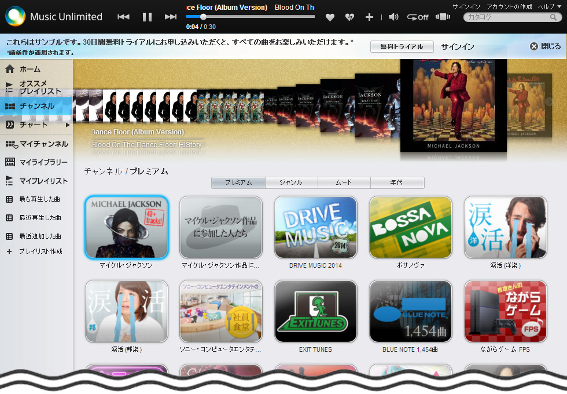Click the Music Unlimited logo orb
This screenshot has height=394, width=567.
tap(15, 16)
